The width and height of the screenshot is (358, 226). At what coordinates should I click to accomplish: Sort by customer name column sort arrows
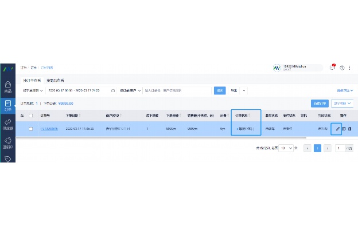(120, 116)
